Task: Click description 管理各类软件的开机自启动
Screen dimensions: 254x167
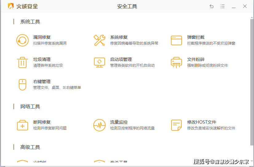Action: click(x=132, y=66)
